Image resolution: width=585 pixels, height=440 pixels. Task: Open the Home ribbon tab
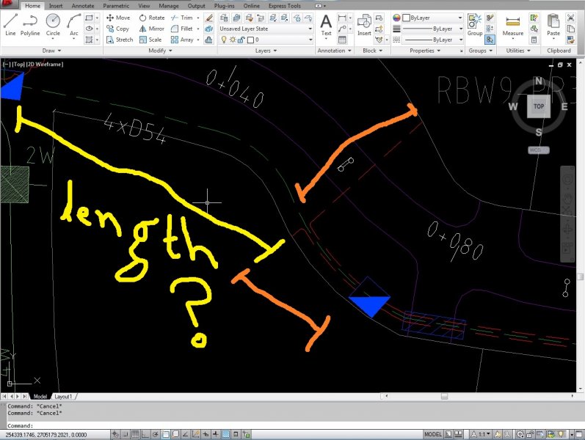tap(32, 6)
